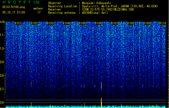The image size is (169, 108).
Task: Click the 0109 time marker
Action: tap(147, 23)
